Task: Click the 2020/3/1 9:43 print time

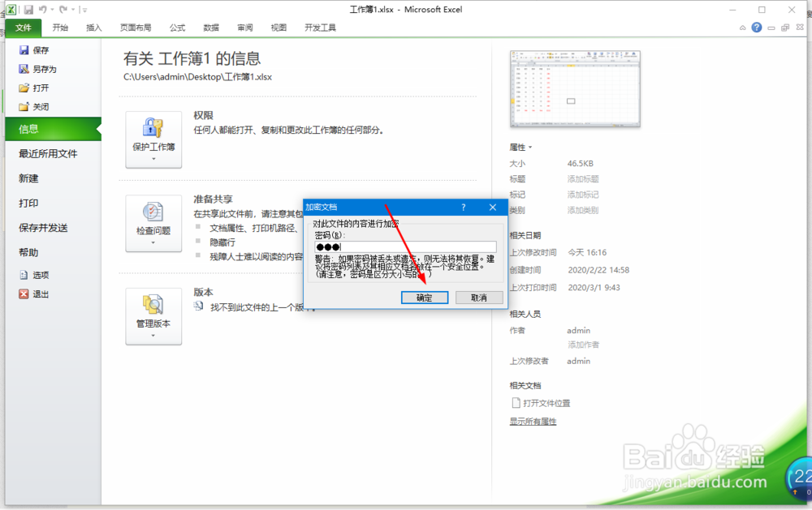Action: point(594,288)
